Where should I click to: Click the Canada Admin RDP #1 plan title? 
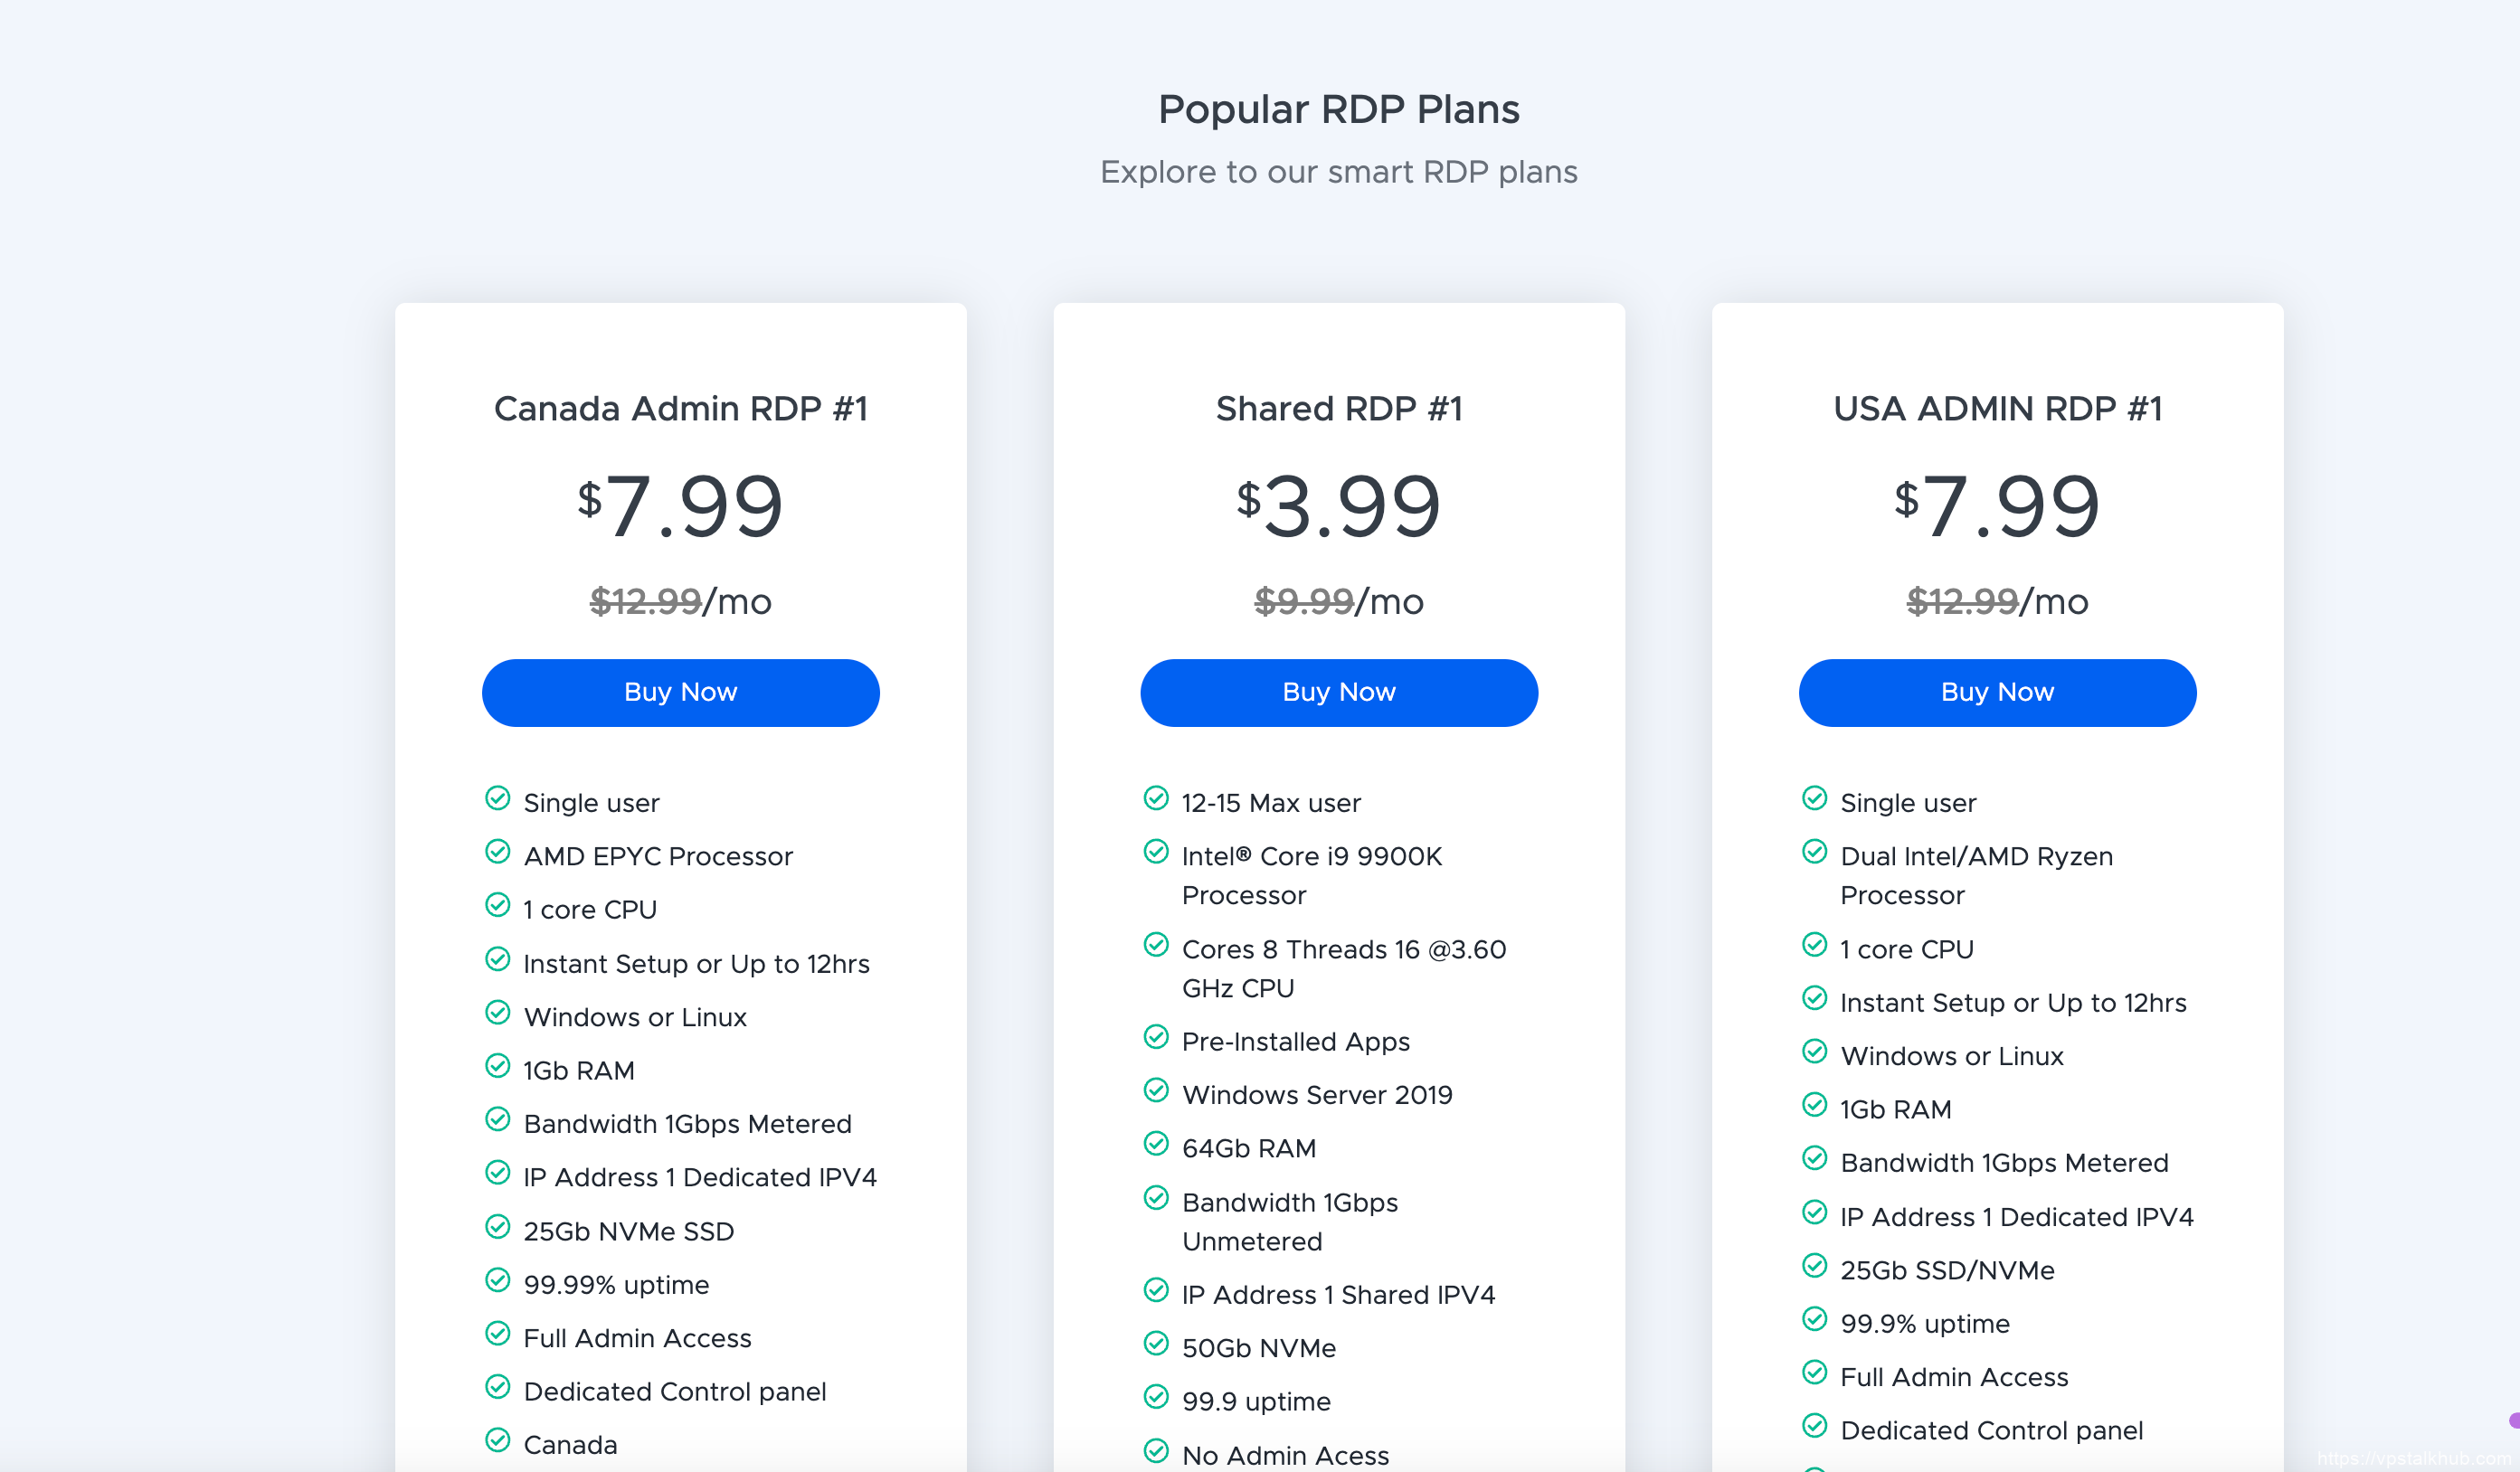680,409
